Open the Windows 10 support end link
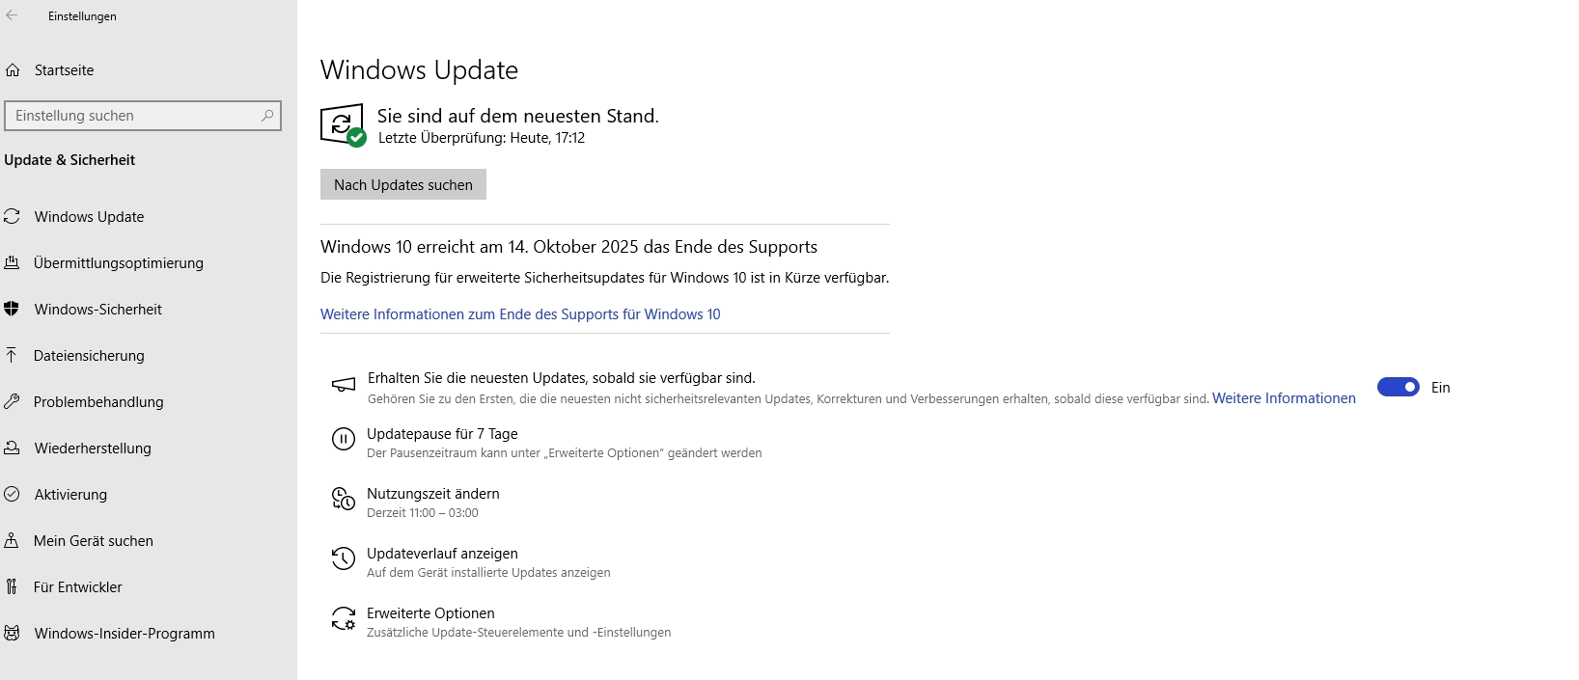Screen dimensions: 1579x680 pos(520,313)
